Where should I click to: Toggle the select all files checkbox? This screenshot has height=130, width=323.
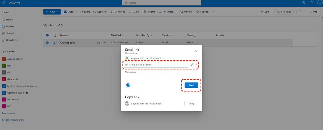(x=48, y=35)
